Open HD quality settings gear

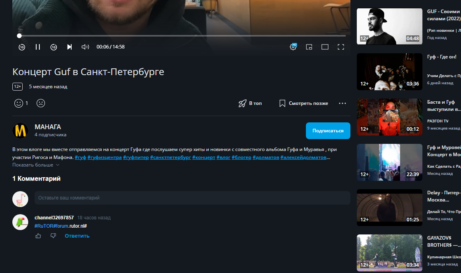pos(293,47)
